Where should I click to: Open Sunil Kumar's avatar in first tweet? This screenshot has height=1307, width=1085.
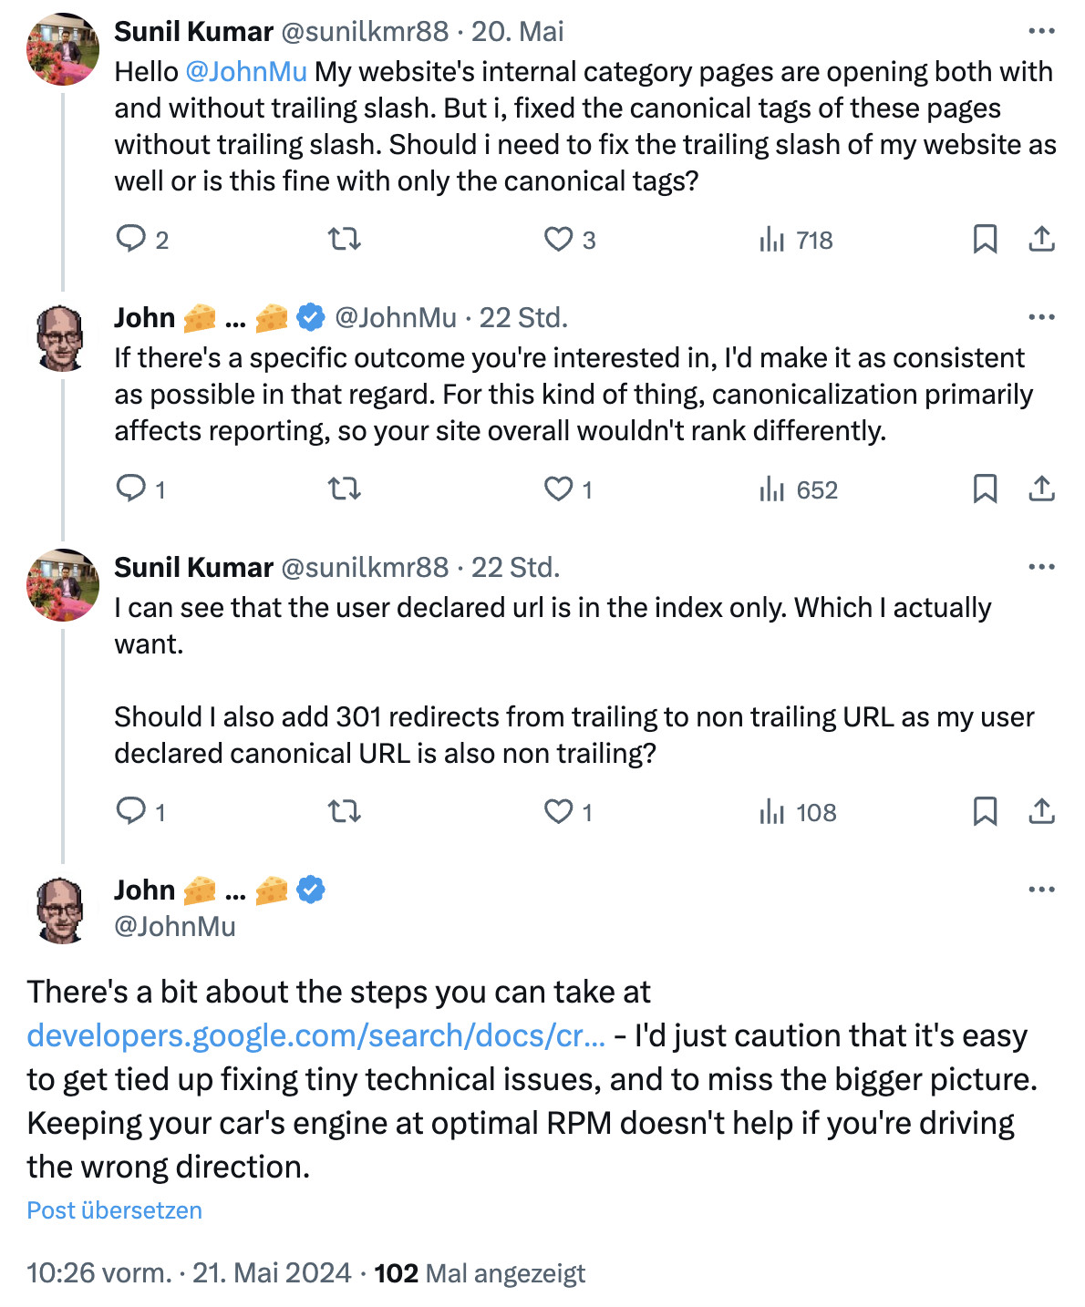62,49
